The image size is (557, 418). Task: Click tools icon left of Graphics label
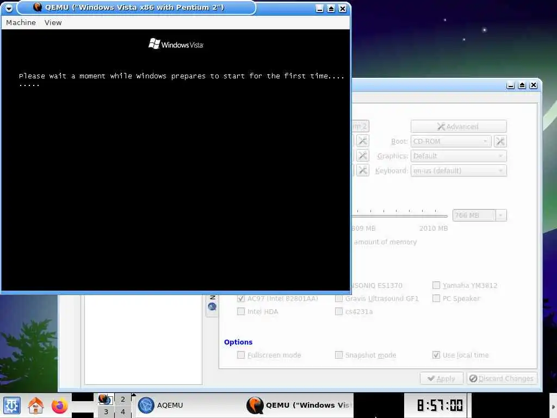[x=362, y=156]
